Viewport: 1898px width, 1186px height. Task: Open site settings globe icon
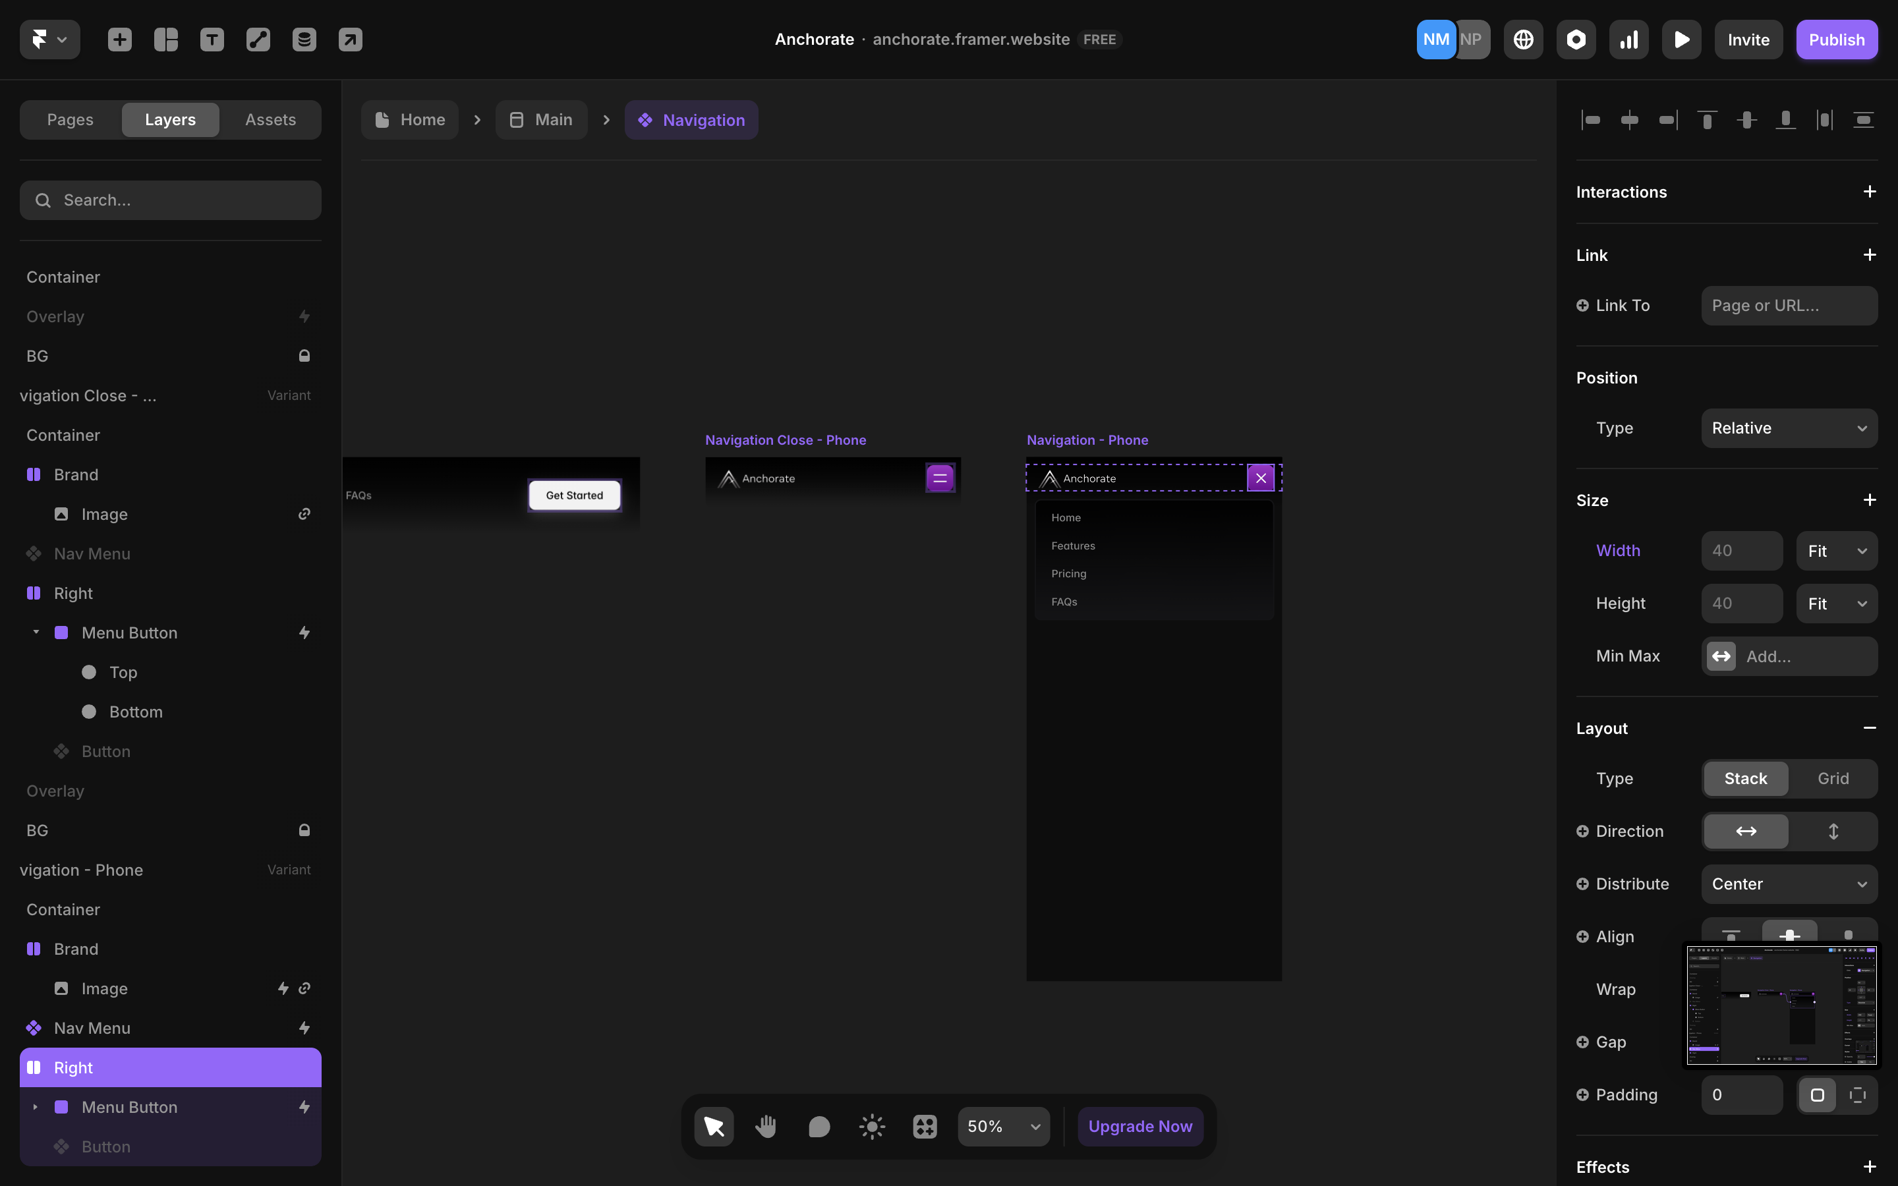coord(1523,40)
